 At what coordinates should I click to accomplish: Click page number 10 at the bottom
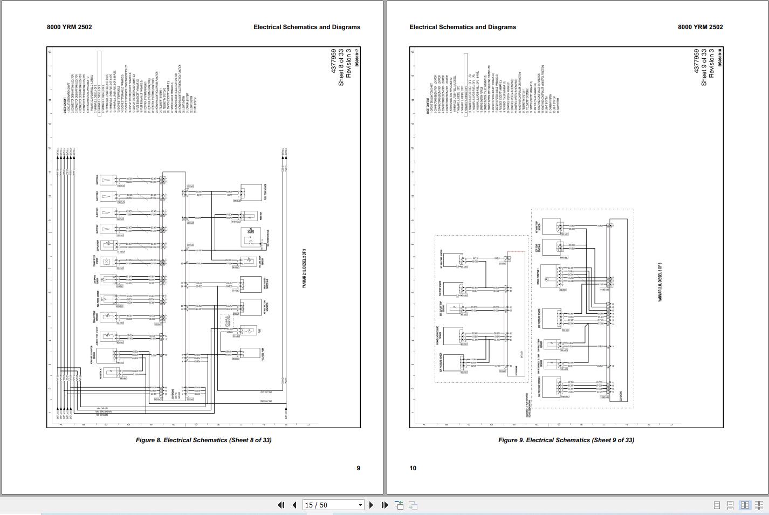413,468
